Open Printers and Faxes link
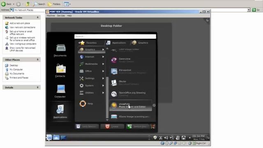The width and height of the screenshot is (263, 148). point(19,78)
